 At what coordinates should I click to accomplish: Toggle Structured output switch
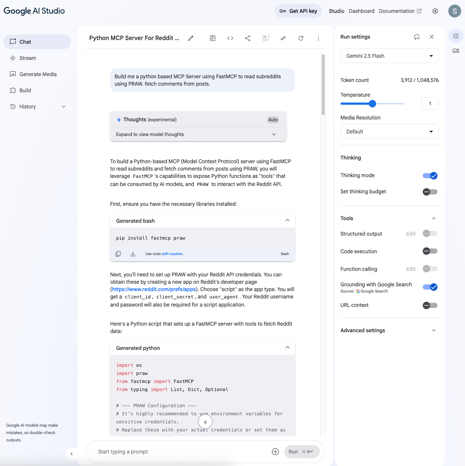pos(430,233)
